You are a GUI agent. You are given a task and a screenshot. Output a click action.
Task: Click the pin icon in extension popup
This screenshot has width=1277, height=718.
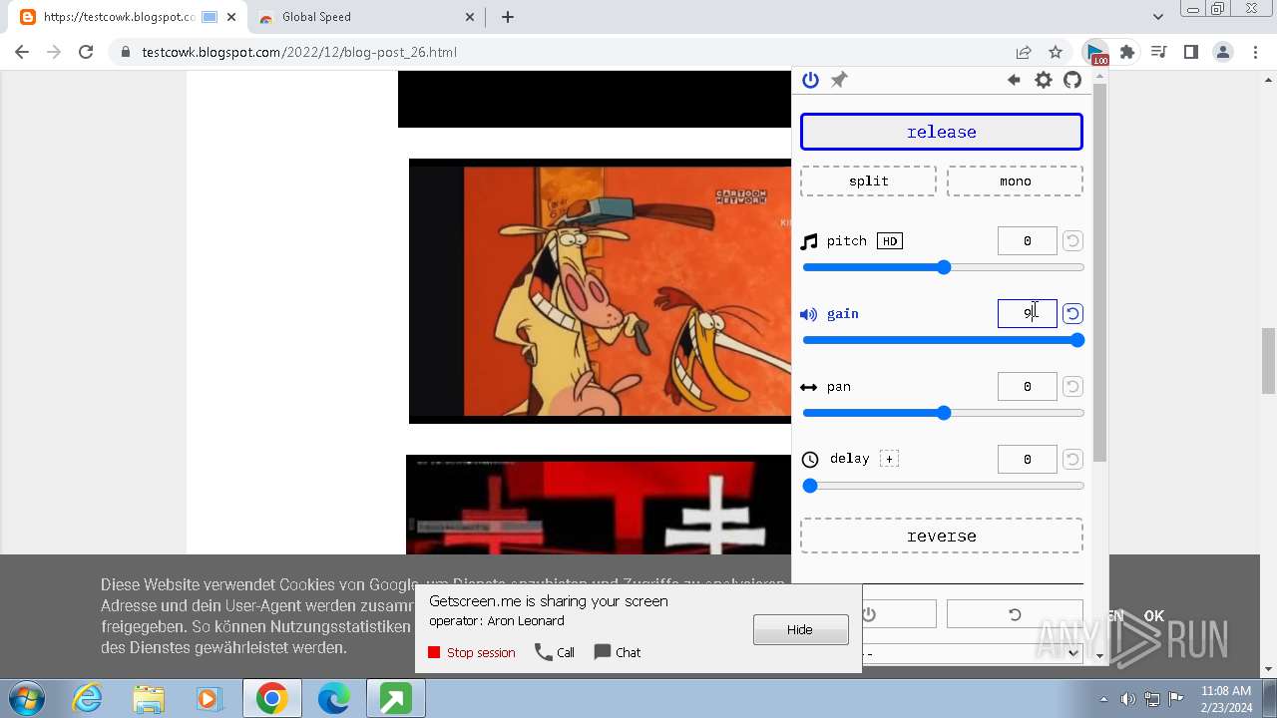(x=839, y=80)
